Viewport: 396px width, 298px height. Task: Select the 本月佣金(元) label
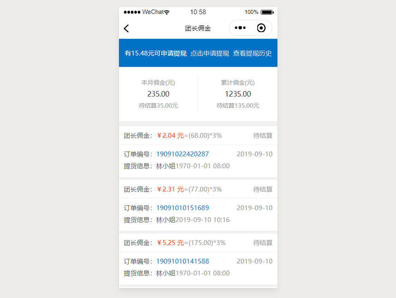[x=158, y=82]
